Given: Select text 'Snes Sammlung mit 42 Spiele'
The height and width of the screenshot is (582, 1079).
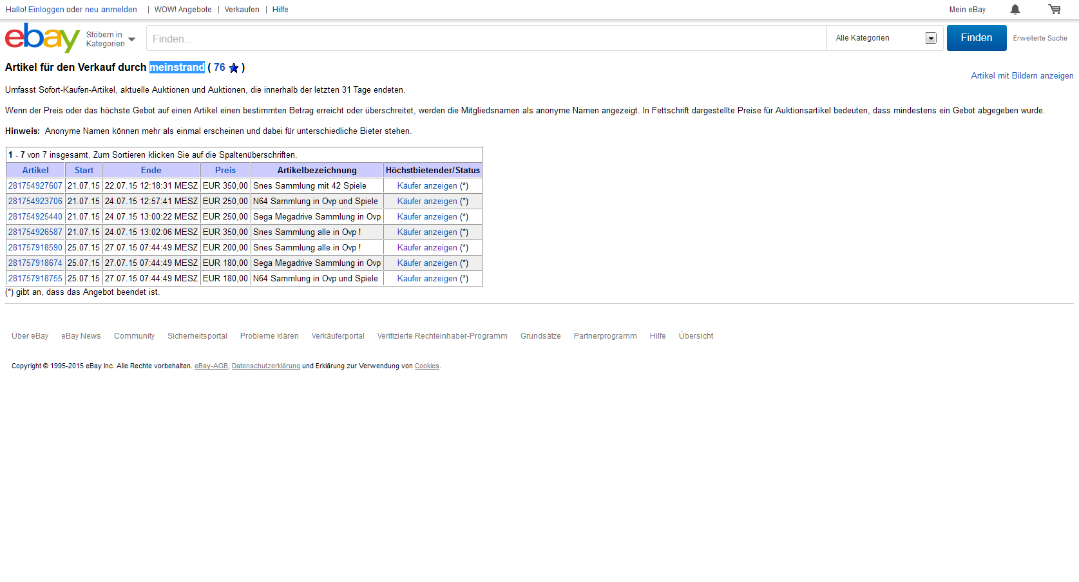Looking at the screenshot, I should click(310, 185).
